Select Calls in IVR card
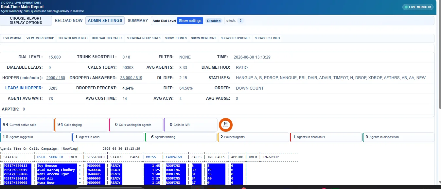This screenshot has height=189, width=441. pos(190,125)
